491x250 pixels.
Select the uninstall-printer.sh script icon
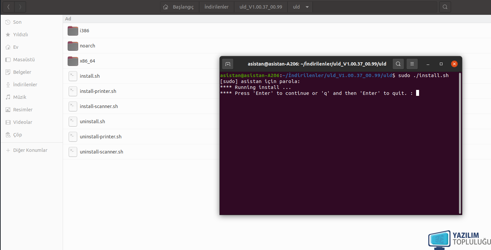click(x=73, y=137)
